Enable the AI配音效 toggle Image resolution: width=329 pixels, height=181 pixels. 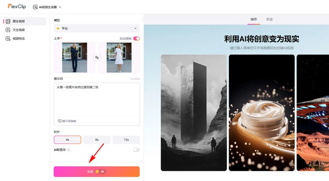tap(136, 150)
